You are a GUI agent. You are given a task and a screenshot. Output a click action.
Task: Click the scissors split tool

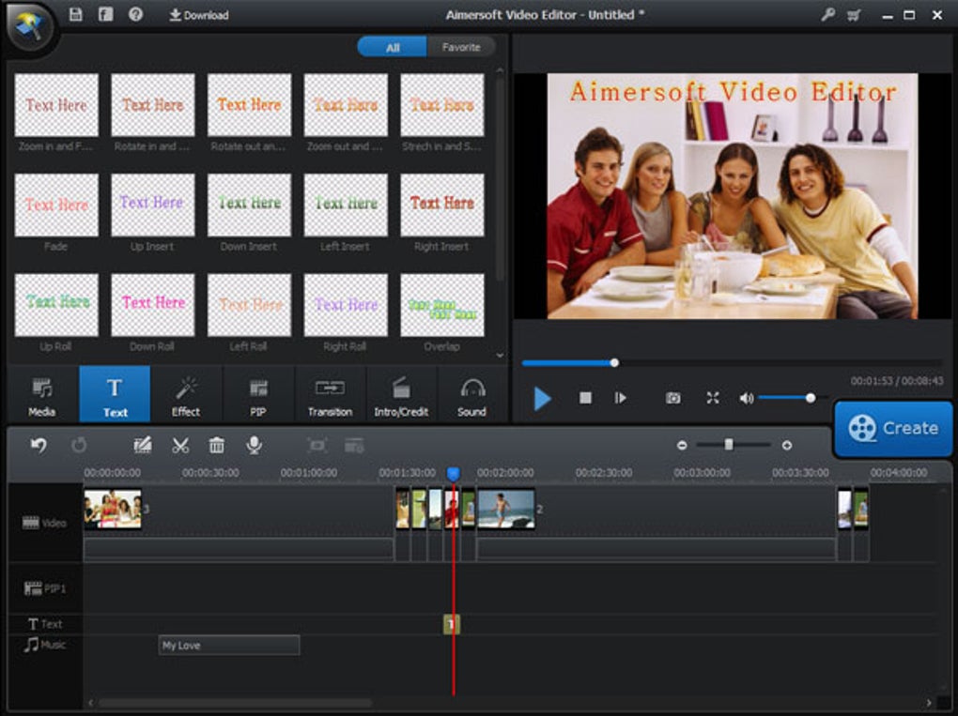(x=180, y=445)
